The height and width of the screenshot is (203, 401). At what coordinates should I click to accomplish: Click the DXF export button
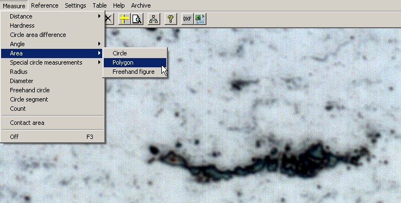pyautogui.click(x=187, y=19)
